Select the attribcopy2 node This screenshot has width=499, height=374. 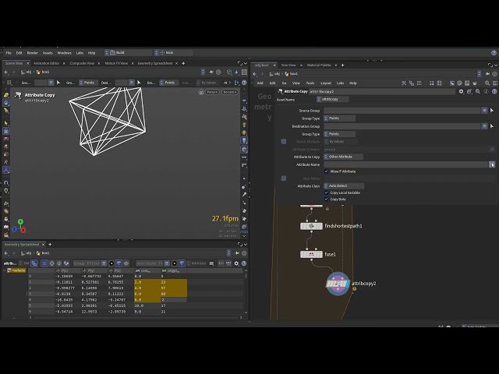(x=338, y=284)
